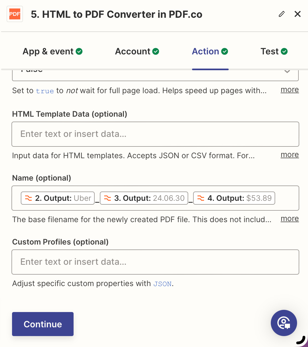Click the PDF.co app icon
Screen dimensions: 308x347
point(15,14)
